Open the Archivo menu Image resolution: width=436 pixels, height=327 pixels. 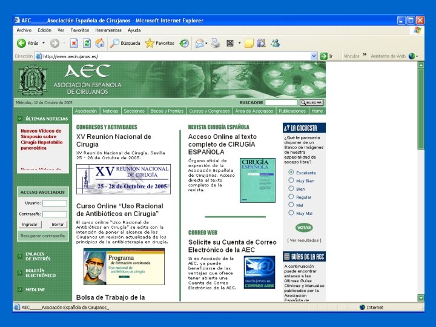coord(24,30)
